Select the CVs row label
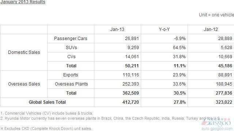Image resolution: width=234 pixels, height=131 pixels. pyautogui.click(x=71, y=57)
